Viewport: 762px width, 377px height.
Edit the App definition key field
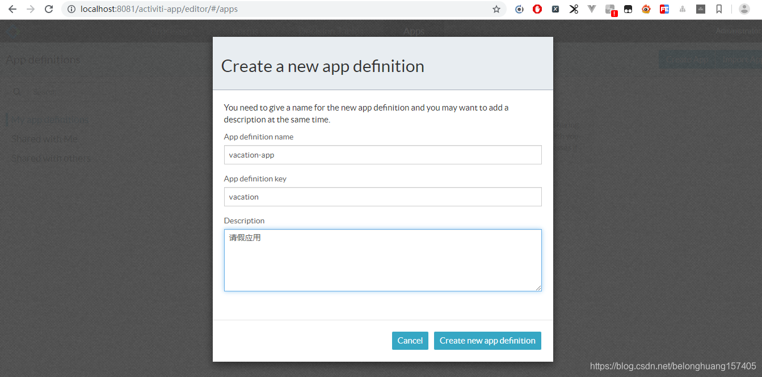point(383,197)
